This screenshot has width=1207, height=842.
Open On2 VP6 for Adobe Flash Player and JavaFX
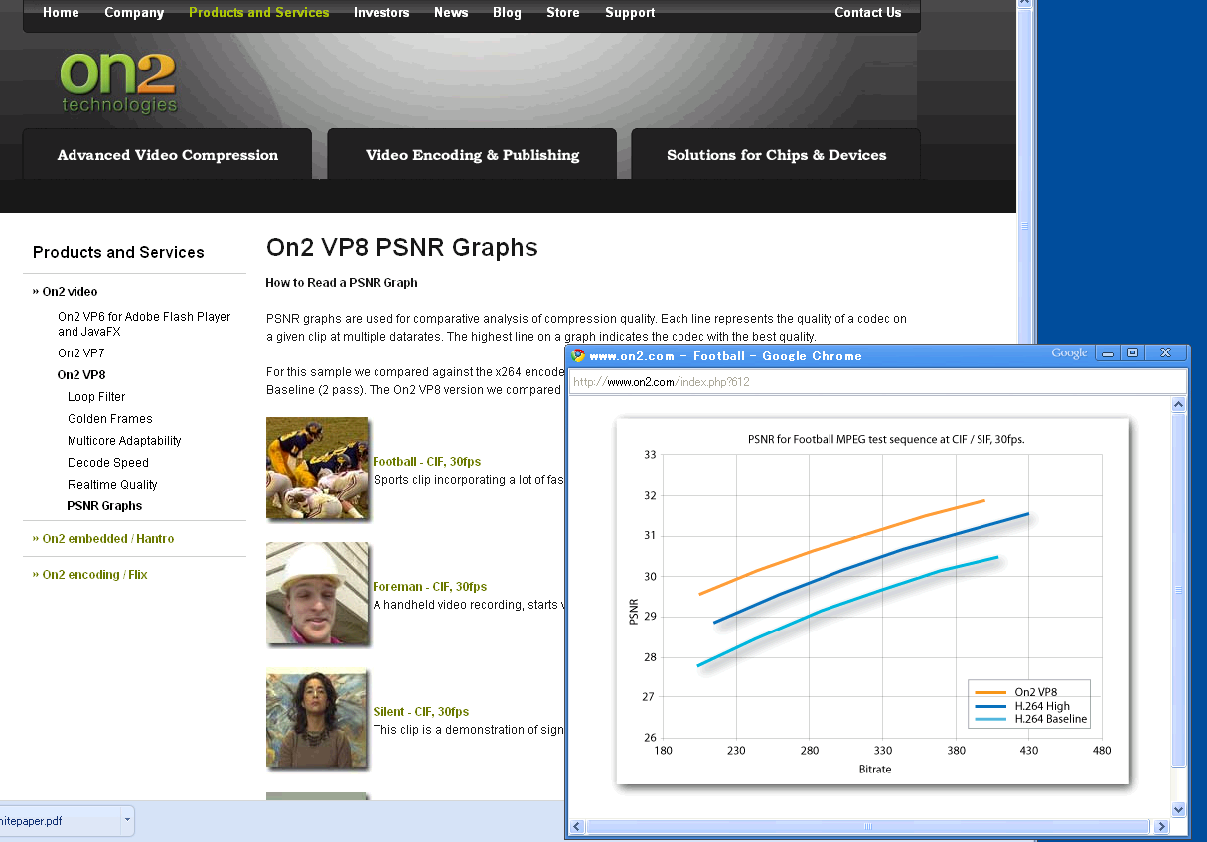pyautogui.click(x=144, y=324)
